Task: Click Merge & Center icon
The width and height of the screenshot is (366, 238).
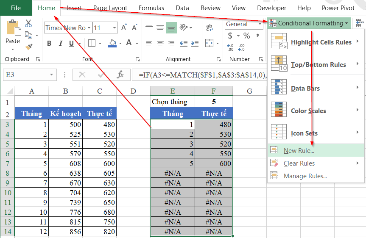Action: [209, 43]
